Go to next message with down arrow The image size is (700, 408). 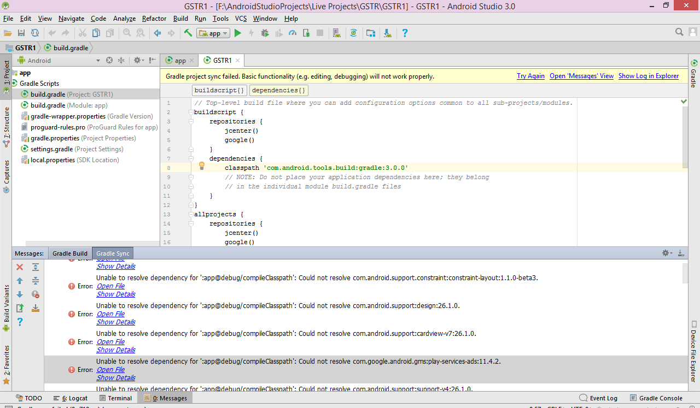20,294
